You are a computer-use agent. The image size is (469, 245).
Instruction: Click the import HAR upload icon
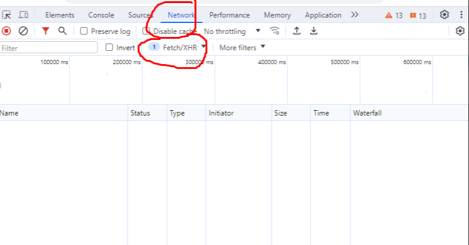point(297,31)
